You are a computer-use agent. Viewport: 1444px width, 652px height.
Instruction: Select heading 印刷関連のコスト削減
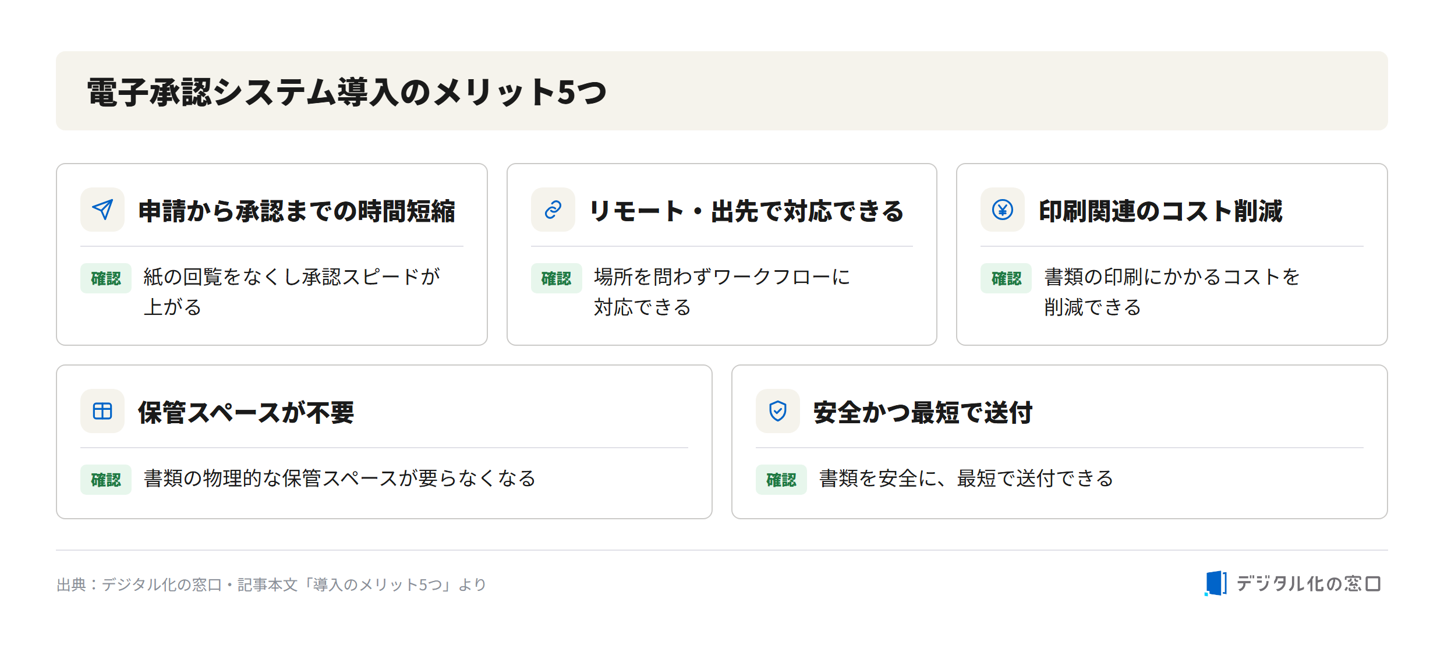tap(1161, 211)
